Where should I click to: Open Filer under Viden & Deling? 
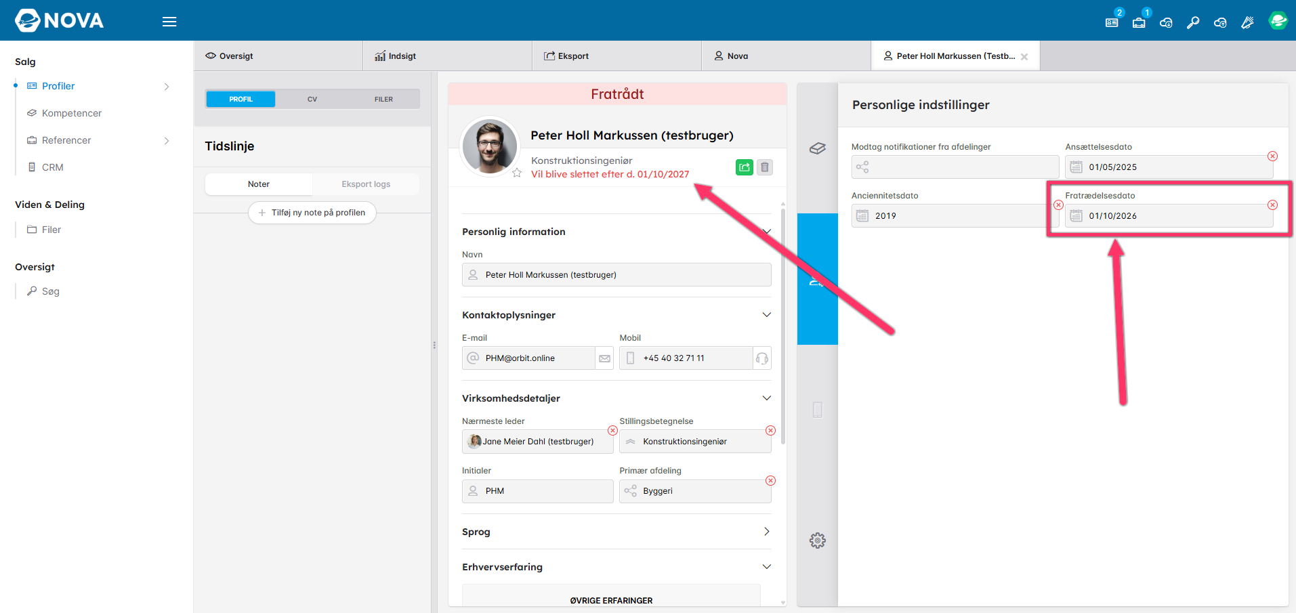pyautogui.click(x=51, y=230)
